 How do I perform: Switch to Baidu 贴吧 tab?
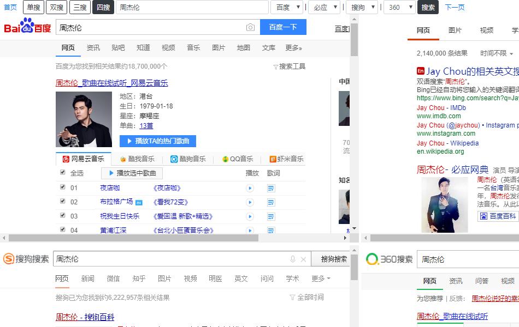click(118, 48)
